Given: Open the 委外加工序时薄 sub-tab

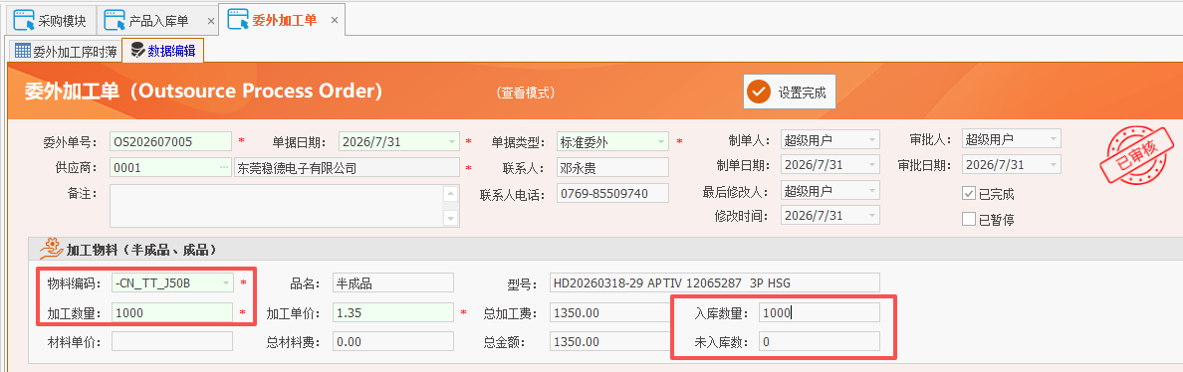Looking at the screenshot, I should pyautogui.click(x=67, y=51).
